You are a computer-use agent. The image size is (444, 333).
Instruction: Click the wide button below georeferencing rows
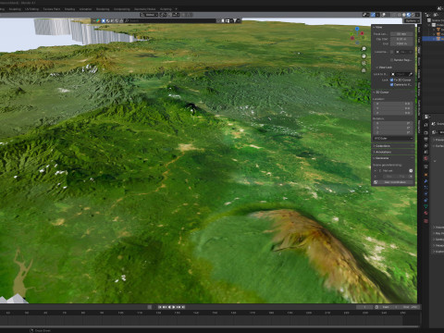(394, 182)
